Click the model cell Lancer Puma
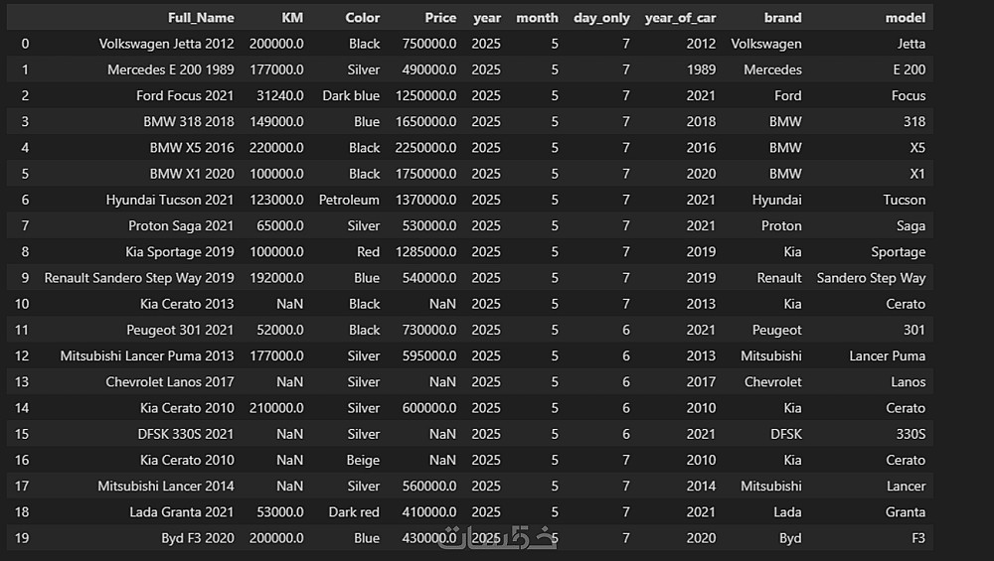 (887, 355)
